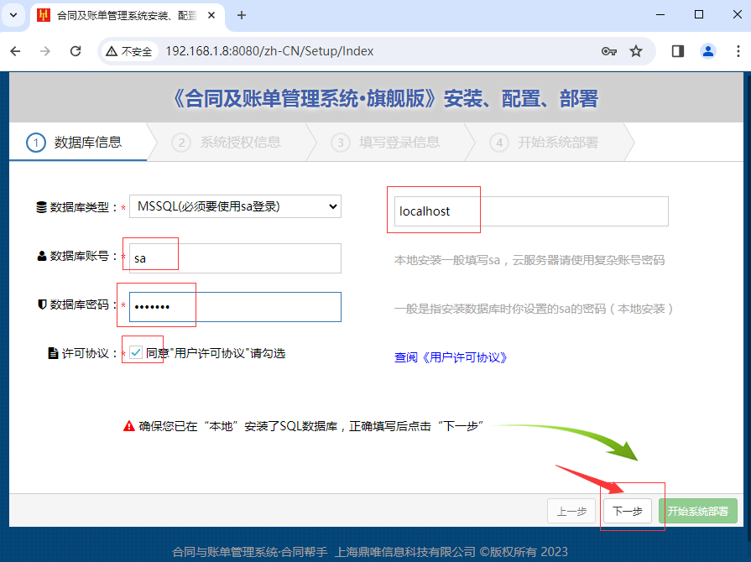The image size is (751, 562).
Task: Click the page title 安装、配置、部署
Action: tap(520, 99)
